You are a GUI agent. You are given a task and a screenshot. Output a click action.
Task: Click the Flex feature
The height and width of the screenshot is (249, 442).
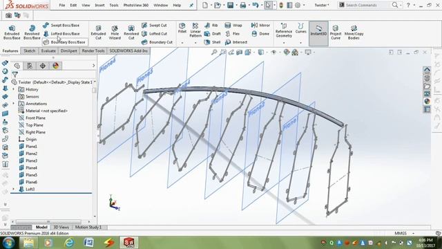point(232,34)
